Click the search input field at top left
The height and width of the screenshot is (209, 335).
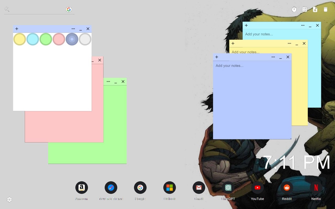pos(38,10)
